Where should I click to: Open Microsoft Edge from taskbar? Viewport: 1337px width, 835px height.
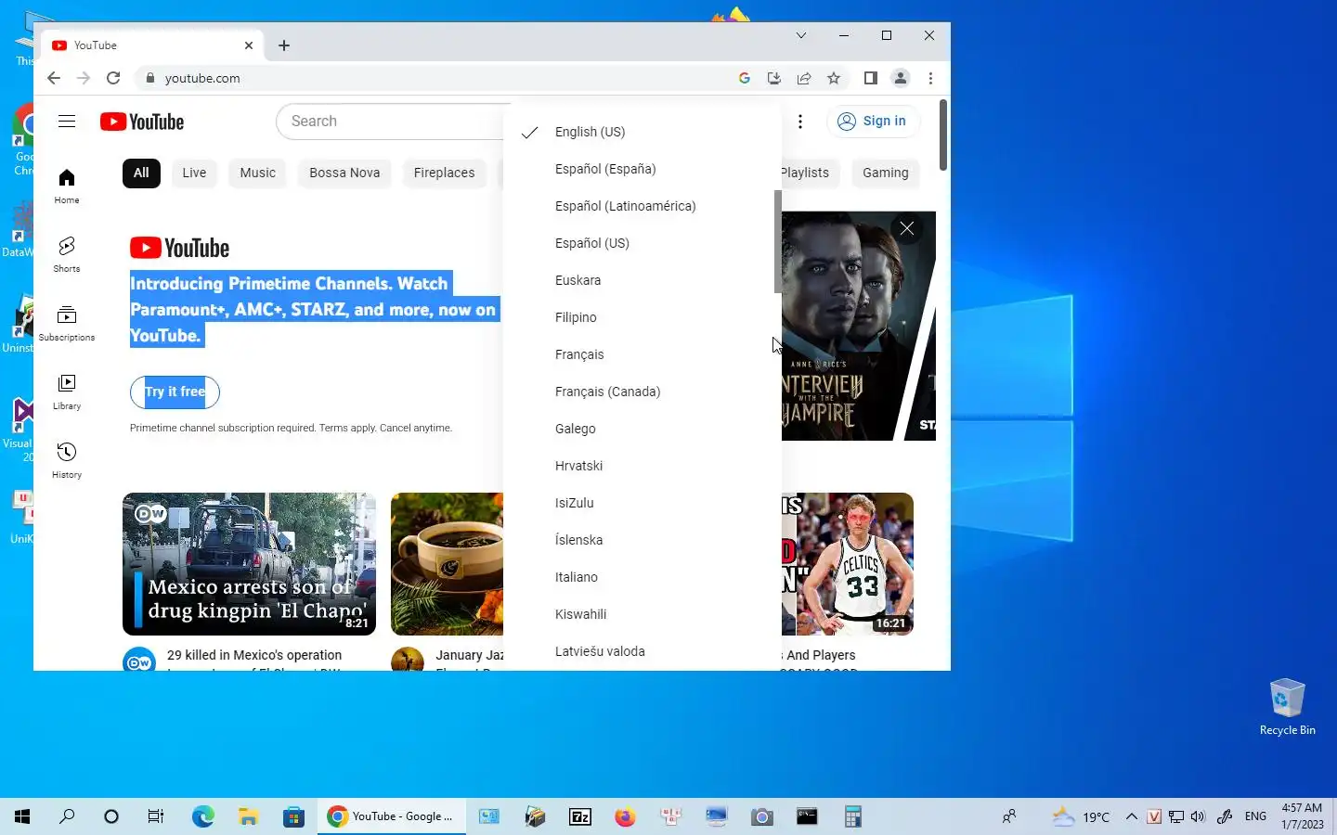pos(202,816)
